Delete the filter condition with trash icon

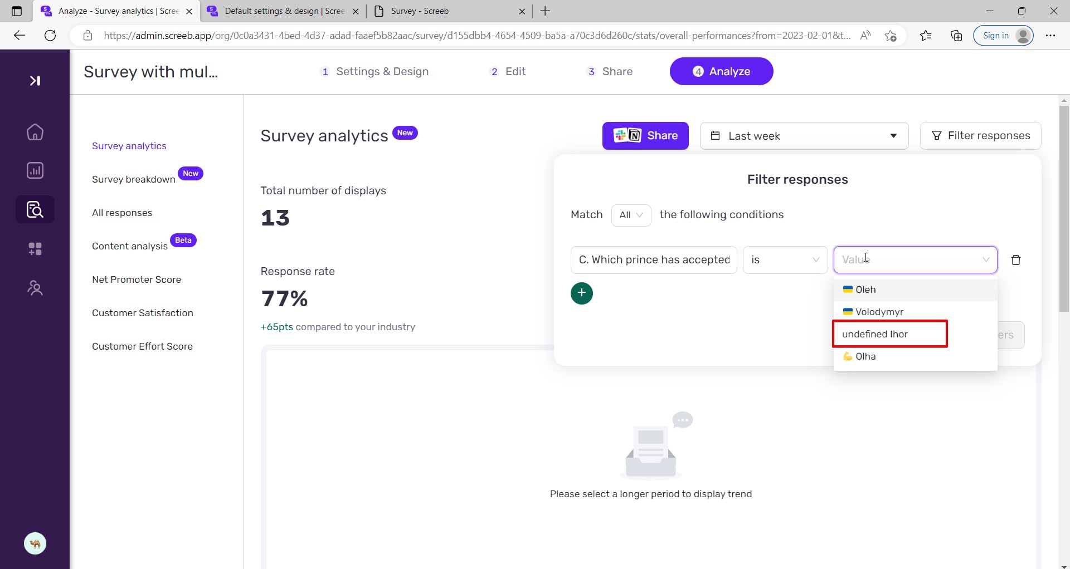click(1016, 260)
